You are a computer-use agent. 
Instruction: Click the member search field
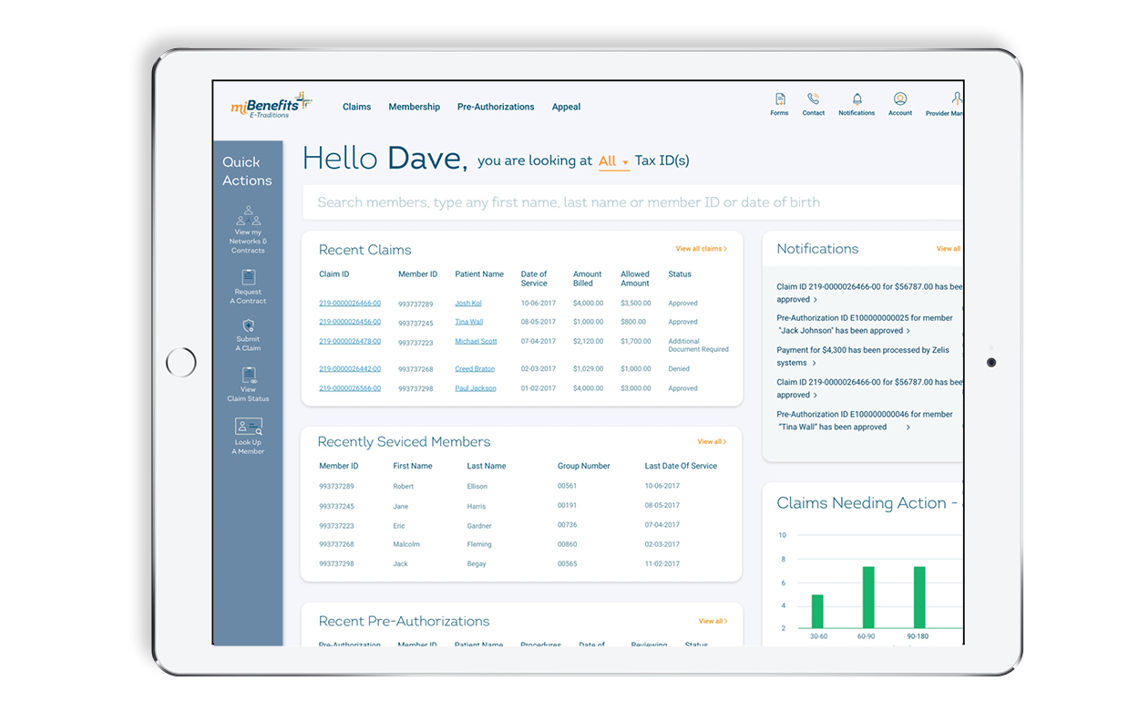click(x=632, y=202)
